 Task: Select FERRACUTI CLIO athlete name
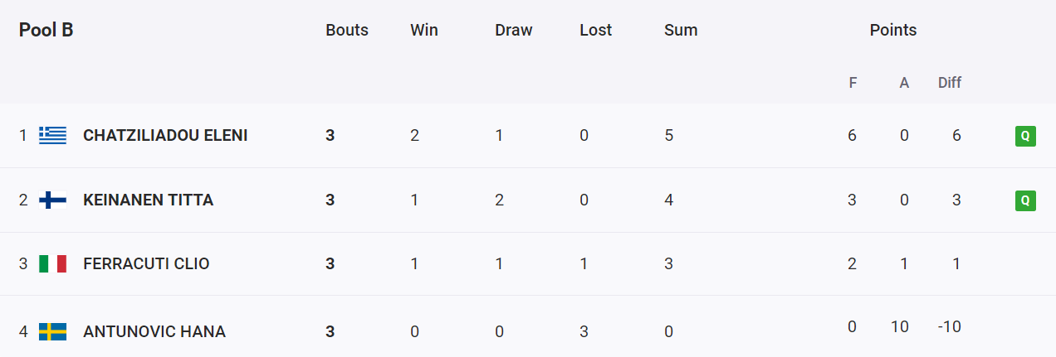click(x=146, y=264)
